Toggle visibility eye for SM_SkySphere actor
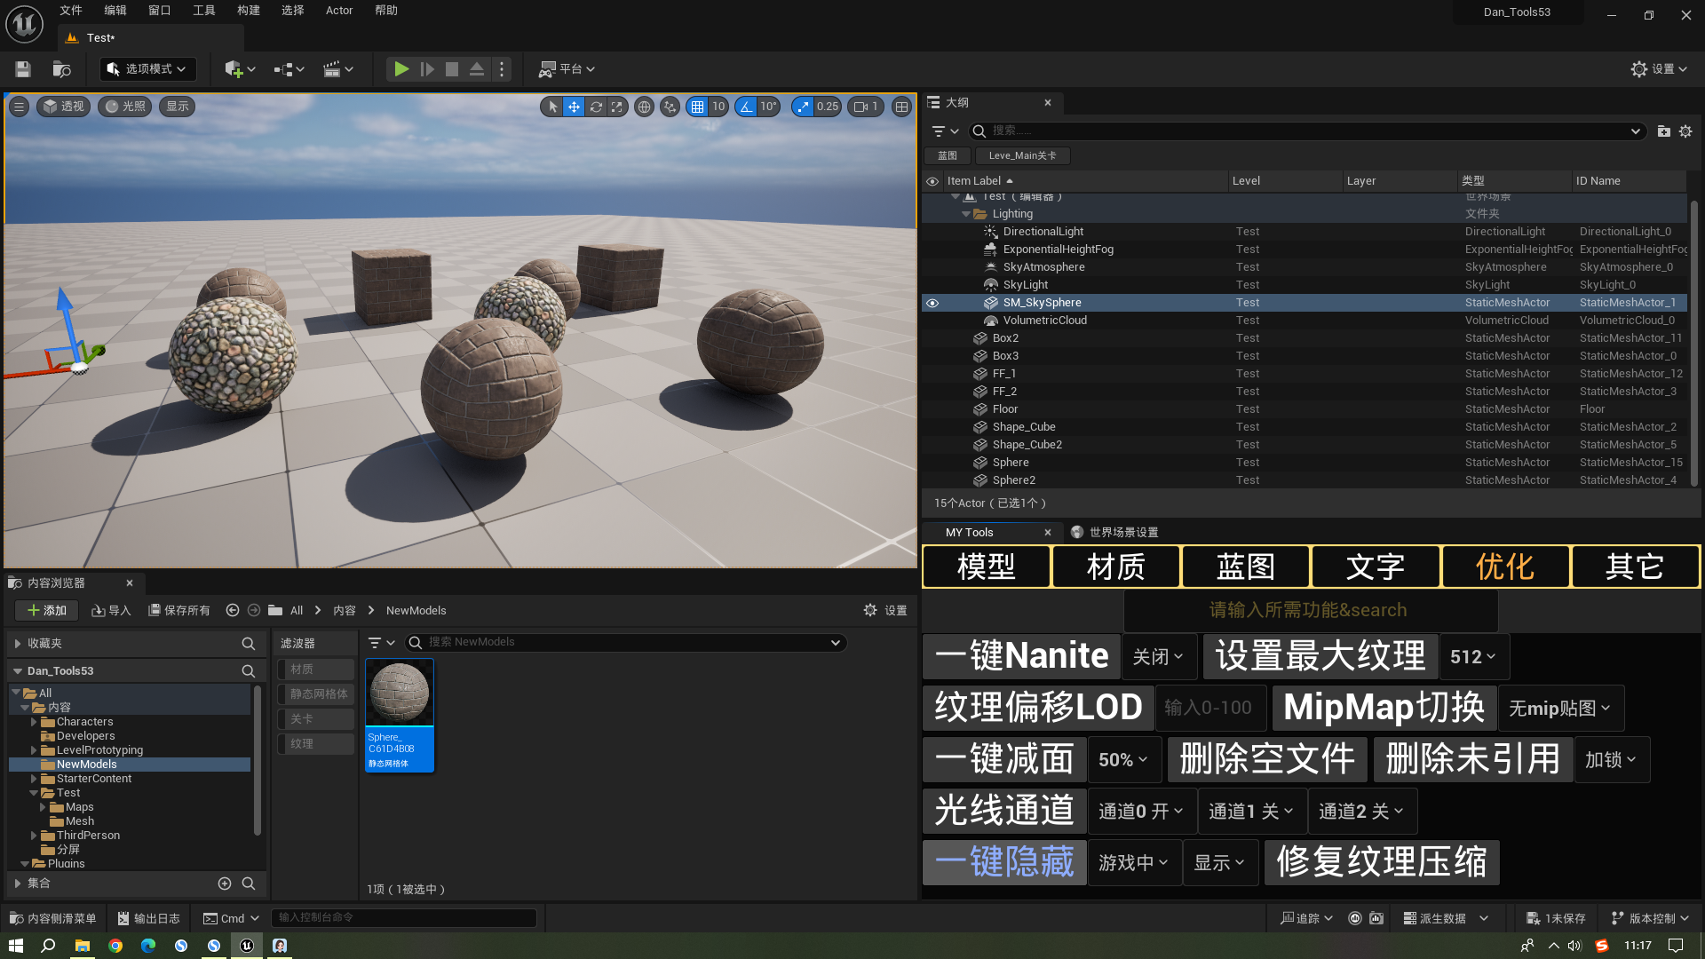 tap(932, 303)
